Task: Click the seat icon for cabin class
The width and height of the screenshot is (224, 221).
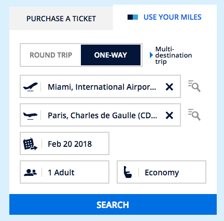Action: click(128, 172)
